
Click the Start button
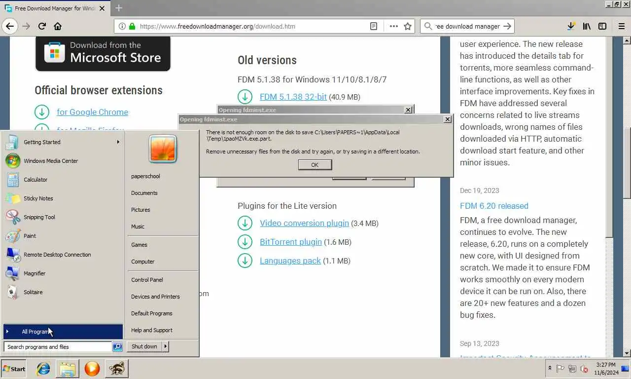tap(14, 369)
